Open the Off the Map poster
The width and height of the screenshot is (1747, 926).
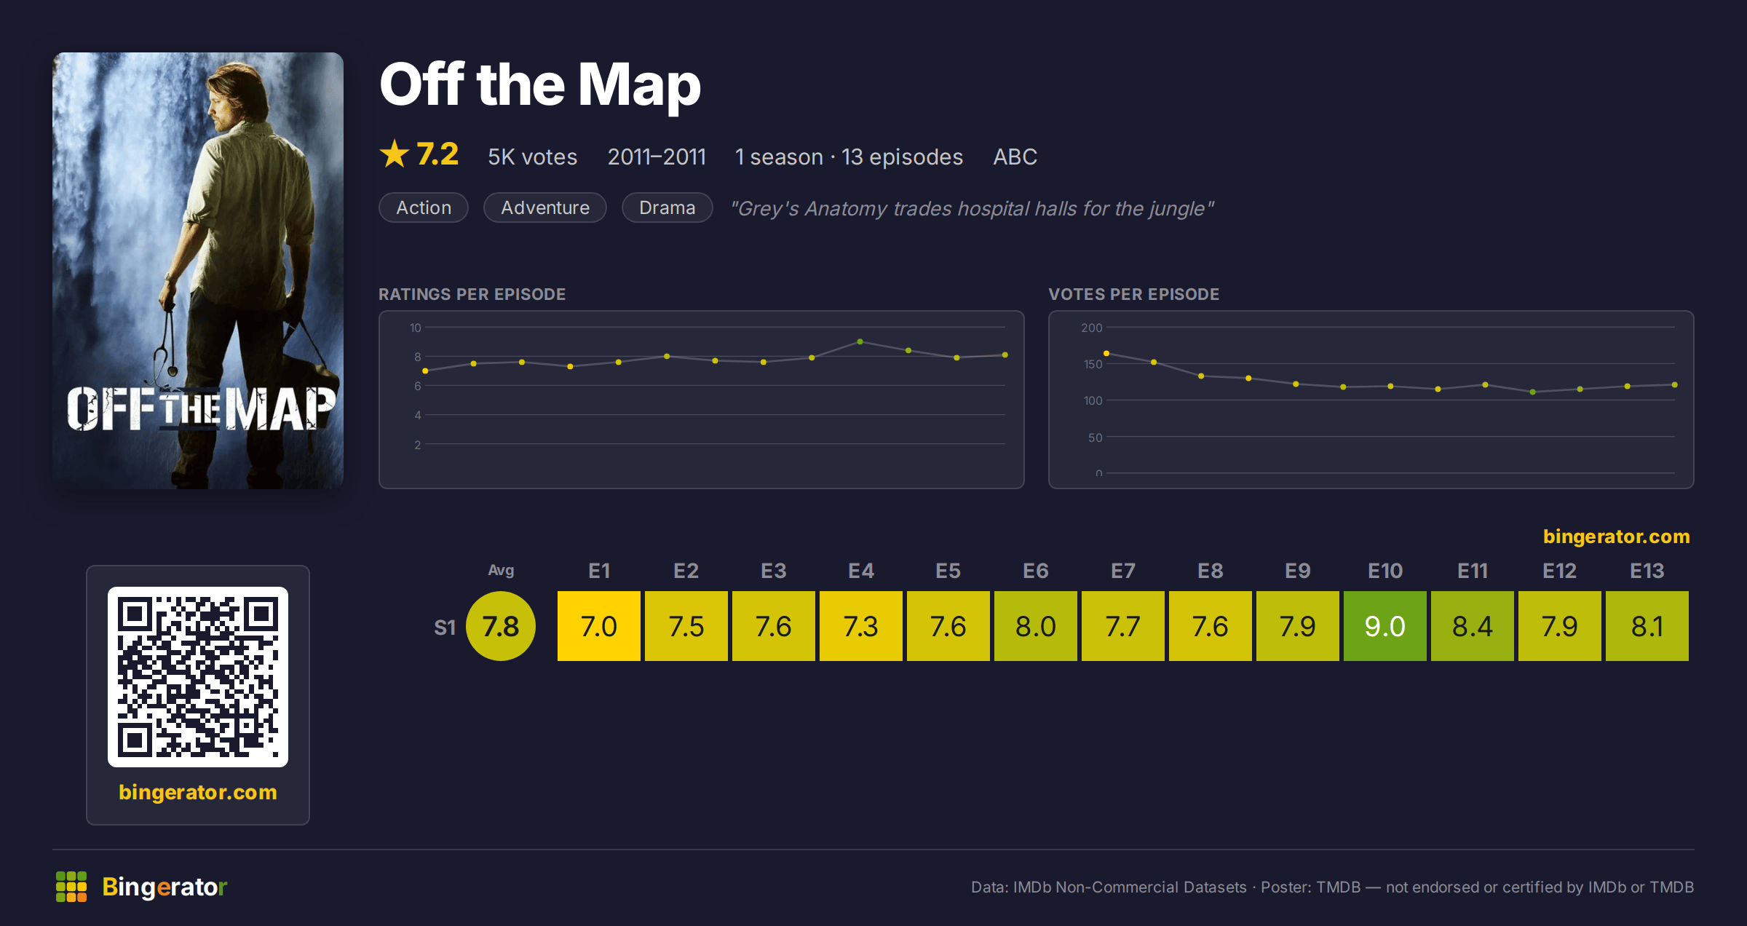point(198,270)
